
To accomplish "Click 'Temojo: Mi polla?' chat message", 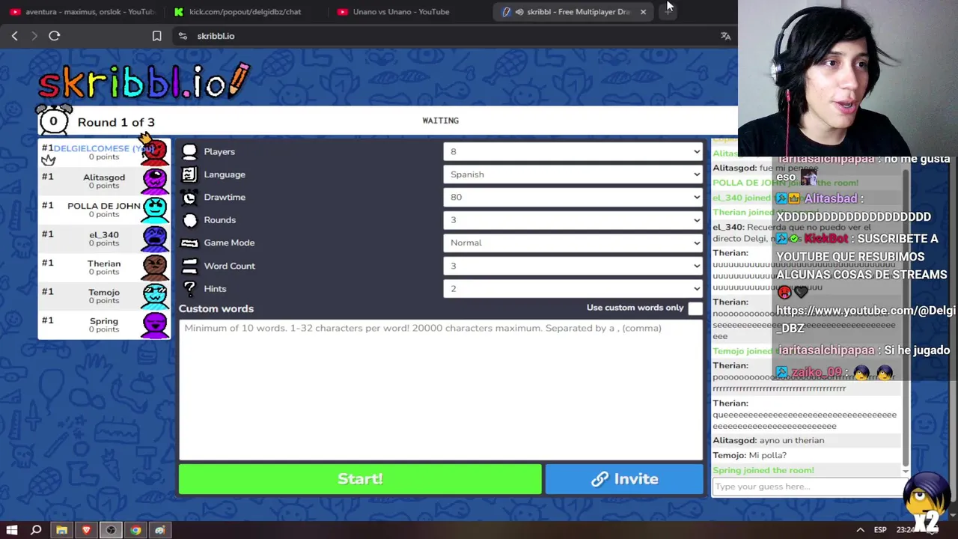I will (749, 455).
